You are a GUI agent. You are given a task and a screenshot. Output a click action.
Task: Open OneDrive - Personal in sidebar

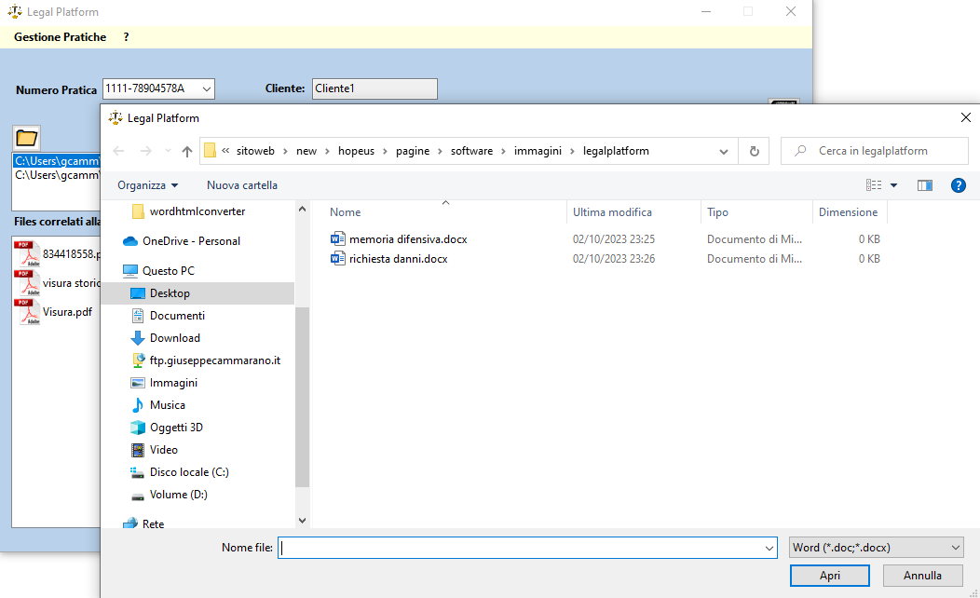coord(191,241)
